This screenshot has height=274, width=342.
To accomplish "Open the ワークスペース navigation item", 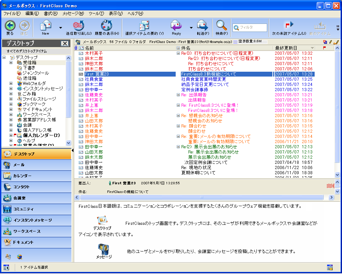I will coord(36,231).
